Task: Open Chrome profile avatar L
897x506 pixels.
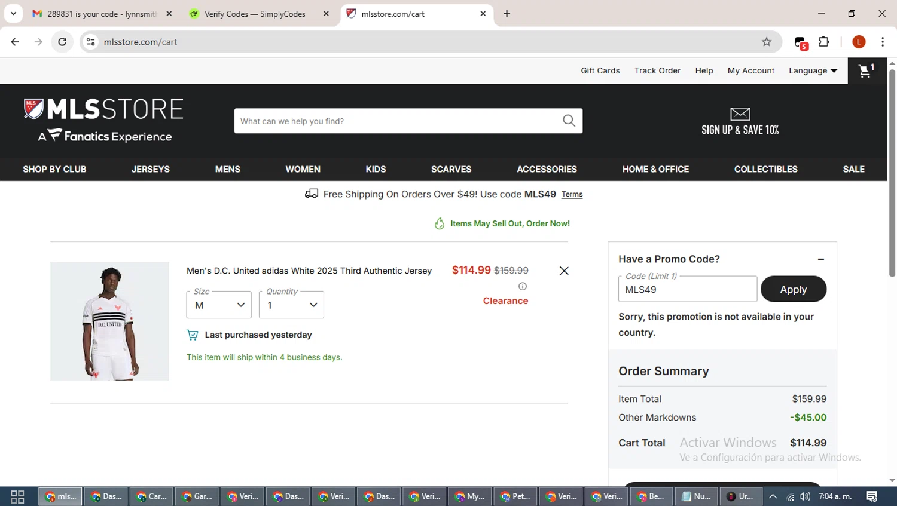Action: (859, 42)
